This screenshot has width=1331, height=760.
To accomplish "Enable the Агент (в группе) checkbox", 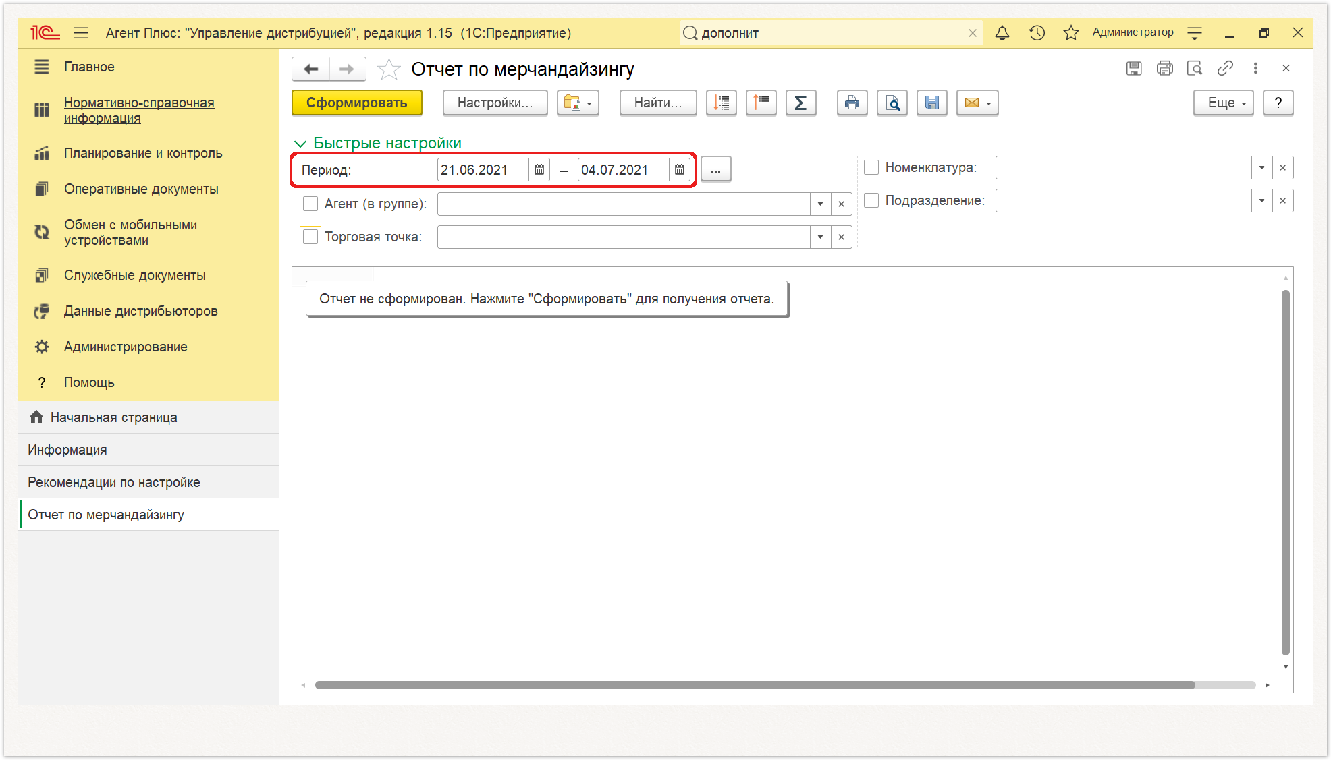I will (x=310, y=204).
